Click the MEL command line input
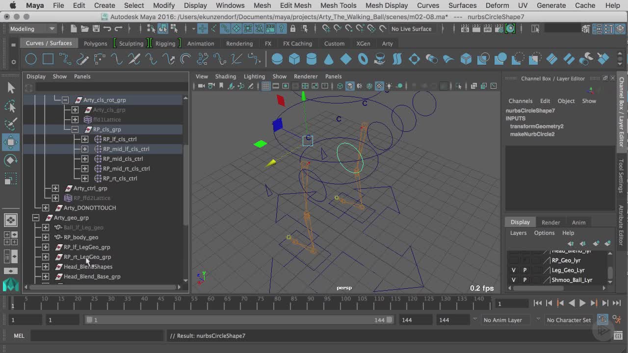Viewport: 628px width, 353px height. point(97,336)
